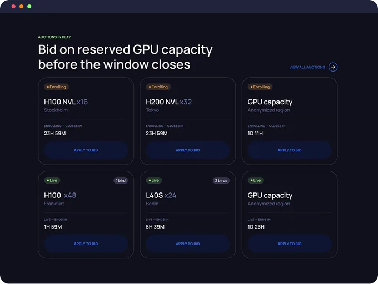Click the Live badge on L40S x24 card
Screen dimensions: 378x284
(x=154, y=180)
